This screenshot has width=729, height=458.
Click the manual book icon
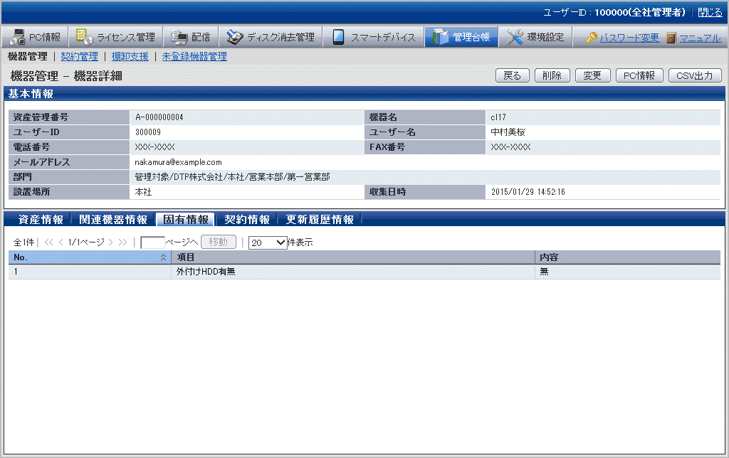tap(671, 38)
